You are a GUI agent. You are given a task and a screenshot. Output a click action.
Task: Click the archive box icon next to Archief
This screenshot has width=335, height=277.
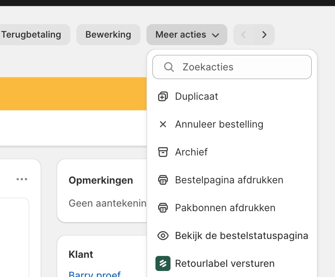pos(163,152)
